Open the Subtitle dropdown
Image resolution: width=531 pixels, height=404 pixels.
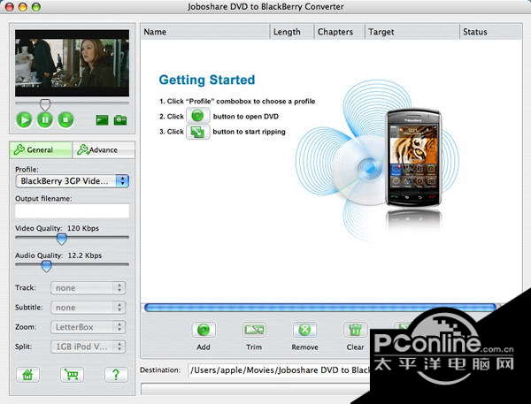88,308
